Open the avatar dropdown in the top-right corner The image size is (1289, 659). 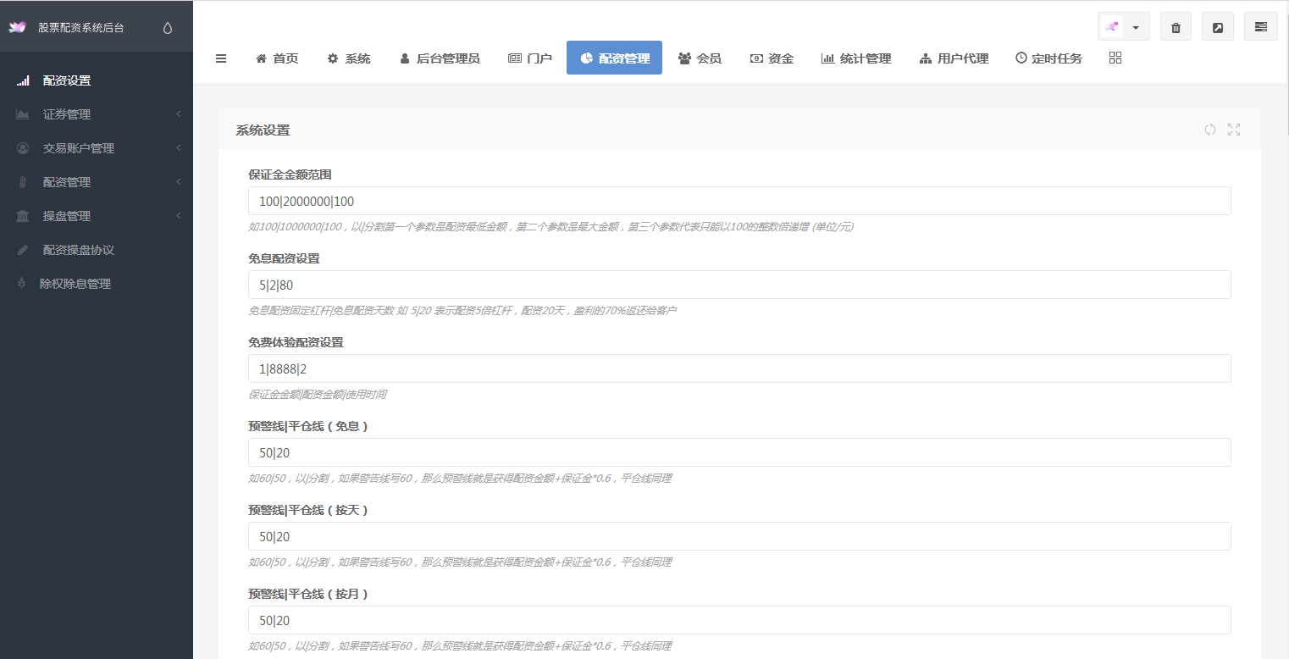(x=1136, y=26)
